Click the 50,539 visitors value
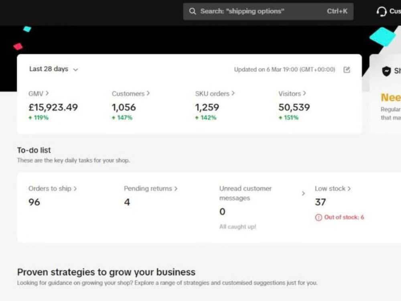The width and height of the screenshot is (401, 301). click(294, 107)
